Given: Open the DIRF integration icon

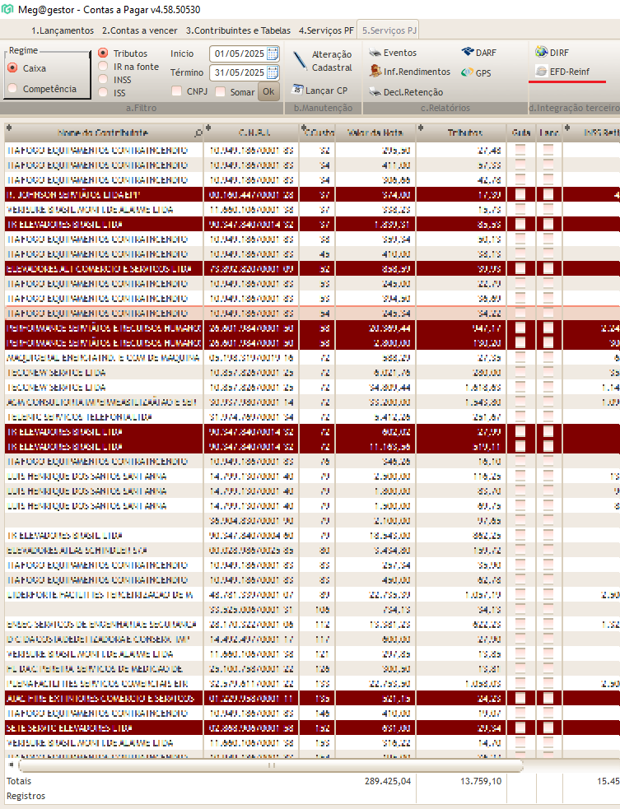Looking at the screenshot, I should click(542, 53).
